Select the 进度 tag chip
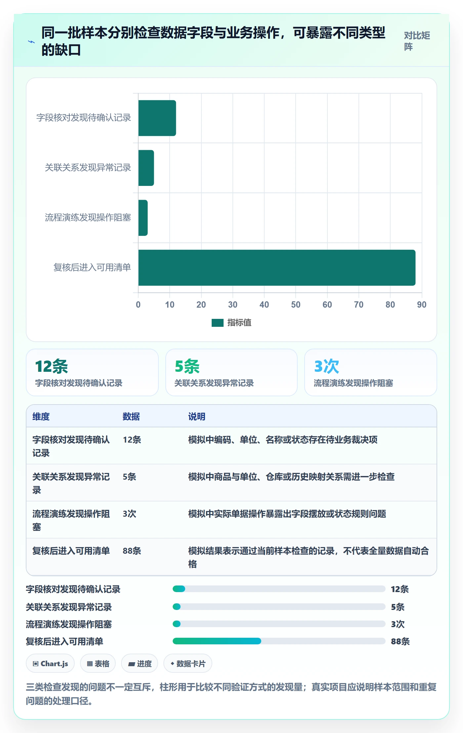This screenshot has height=733, width=463. tap(140, 664)
